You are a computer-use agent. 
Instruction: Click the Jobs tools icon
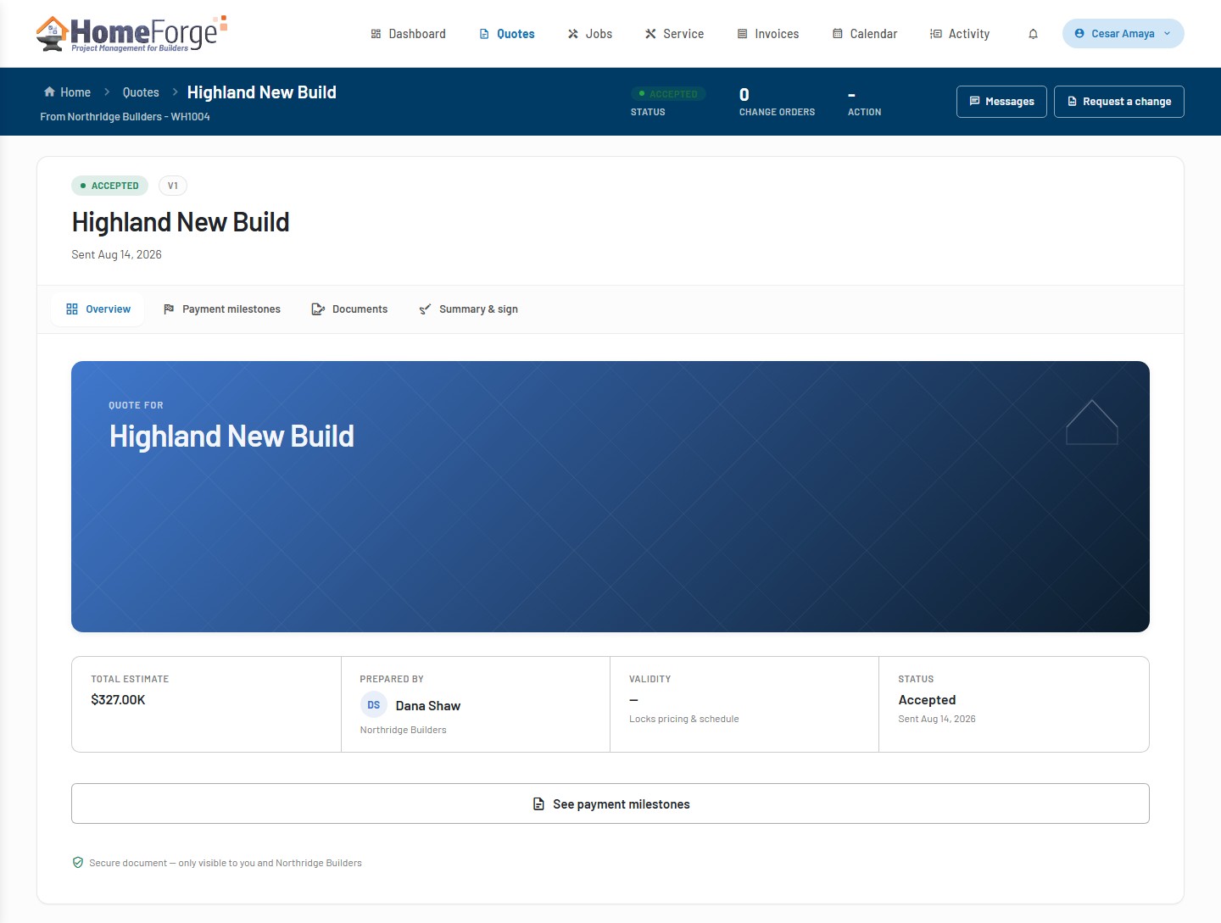point(573,34)
